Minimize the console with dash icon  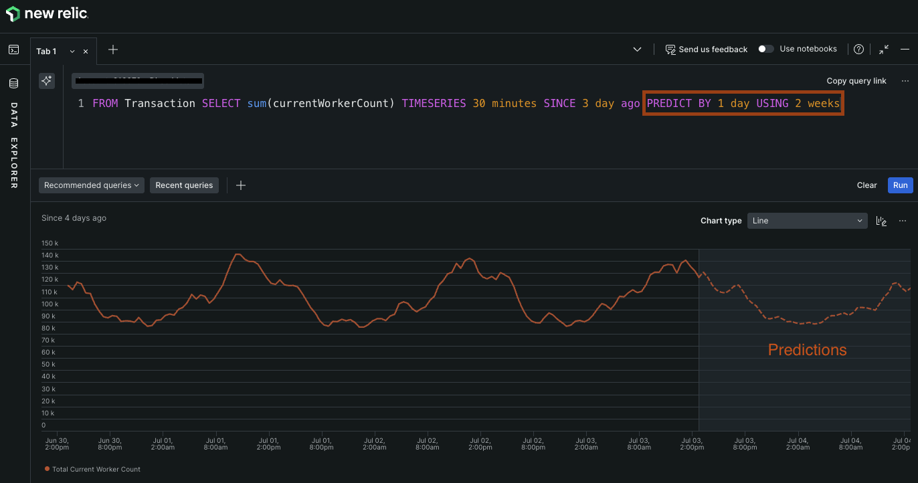point(905,50)
